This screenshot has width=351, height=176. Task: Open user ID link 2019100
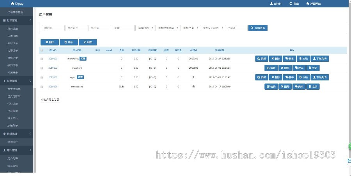pos(53,87)
